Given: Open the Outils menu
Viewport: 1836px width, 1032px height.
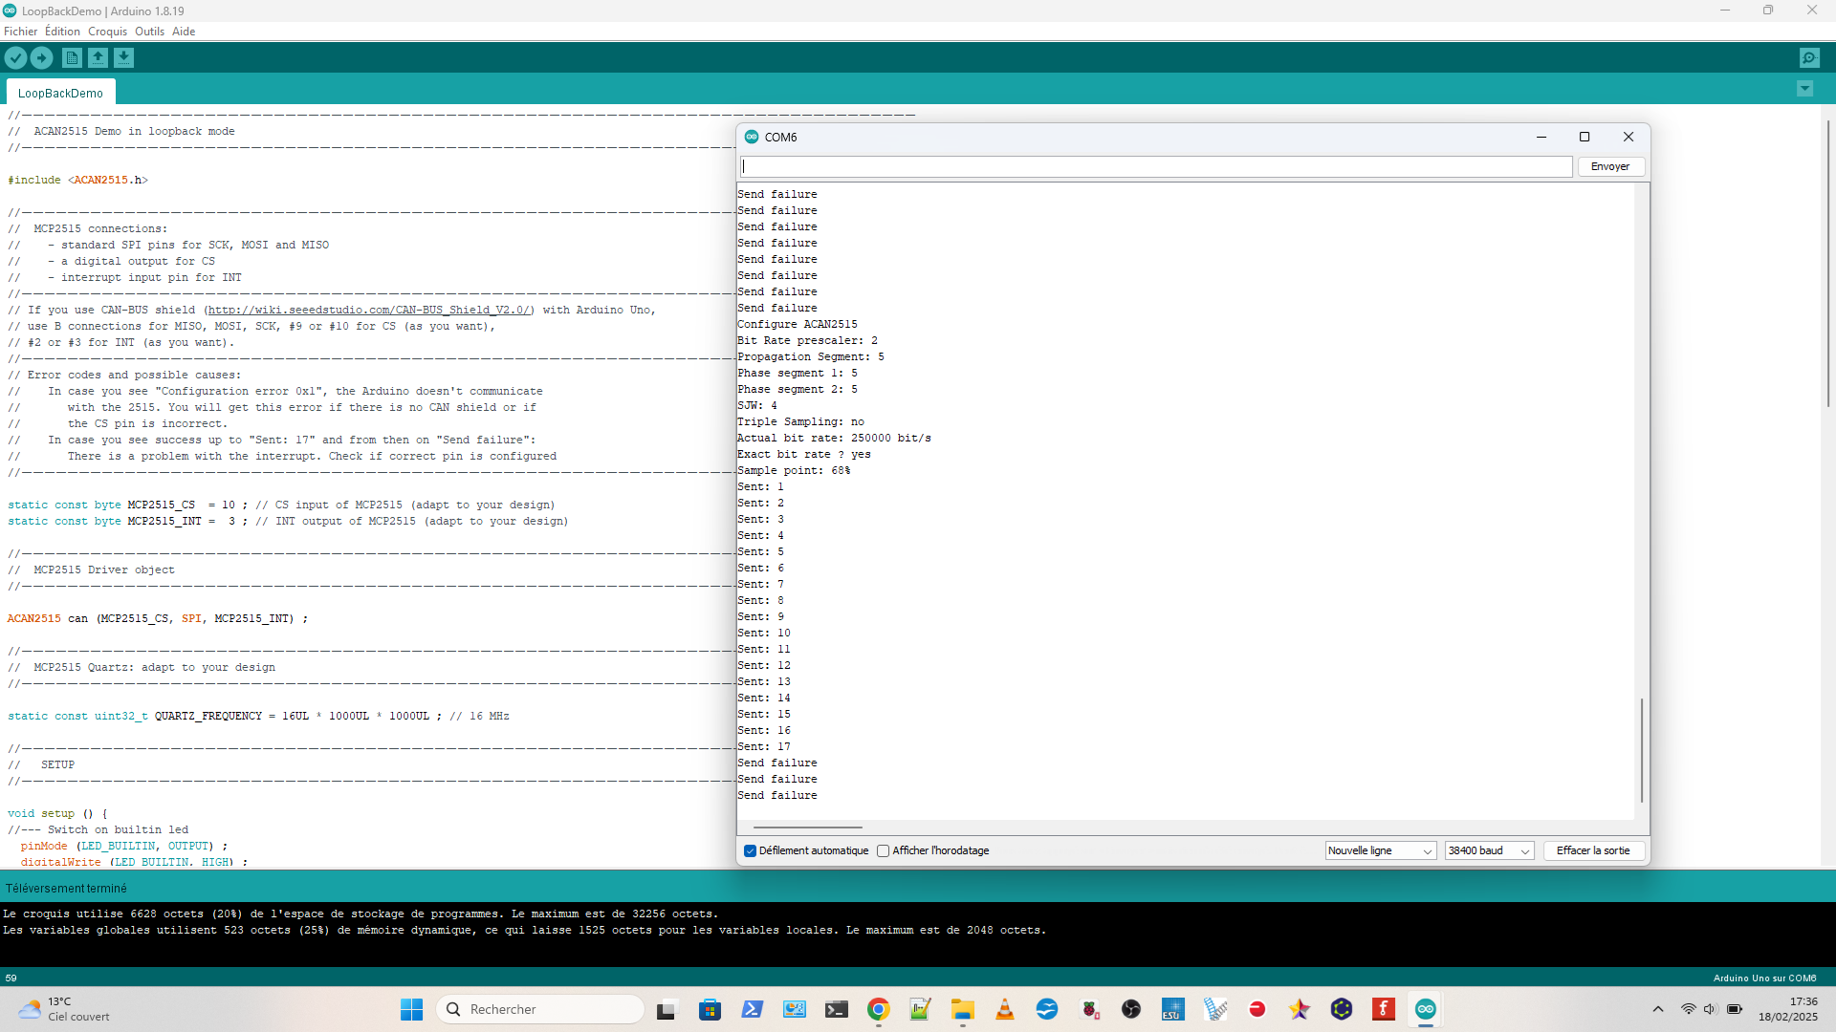Looking at the screenshot, I should tap(149, 32).
